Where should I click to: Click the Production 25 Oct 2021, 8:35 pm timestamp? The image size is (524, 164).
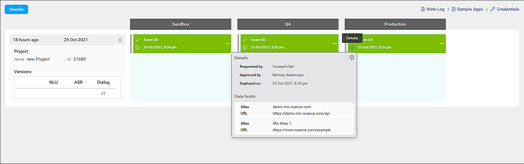pos(375,47)
